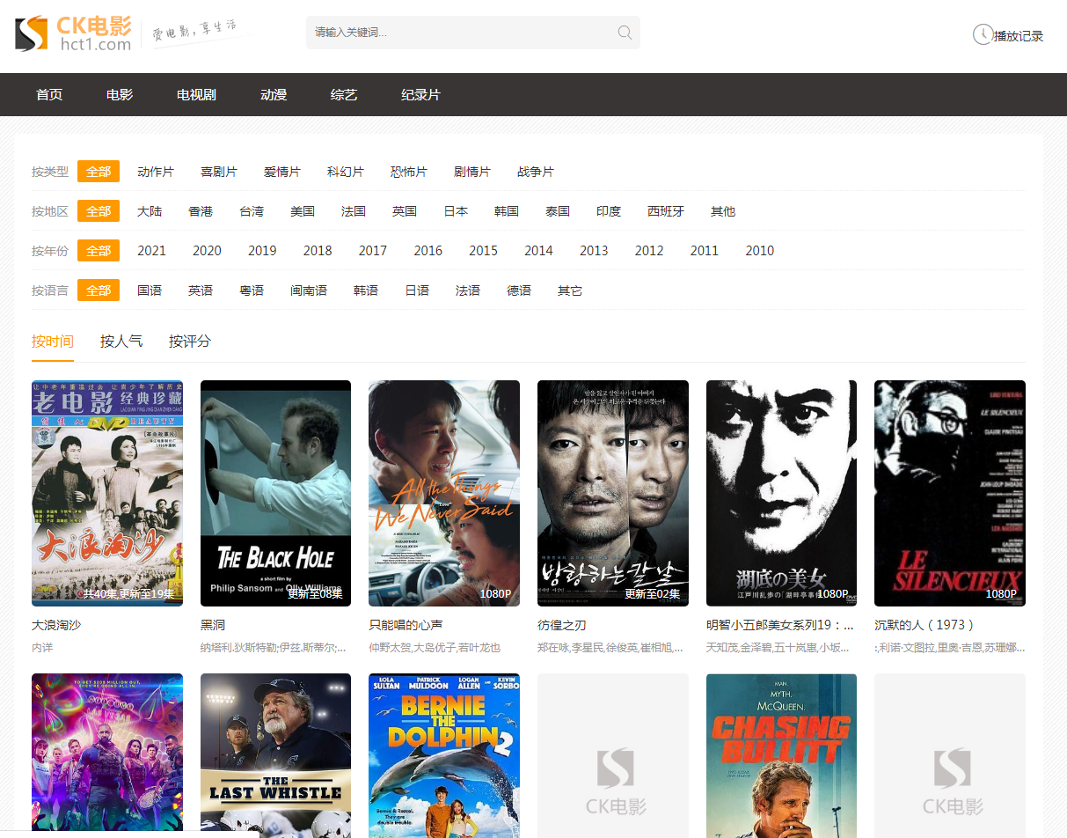Switch to 按人气 sort tab
The width and height of the screenshot is (1067, 838).
click(121, 342)
